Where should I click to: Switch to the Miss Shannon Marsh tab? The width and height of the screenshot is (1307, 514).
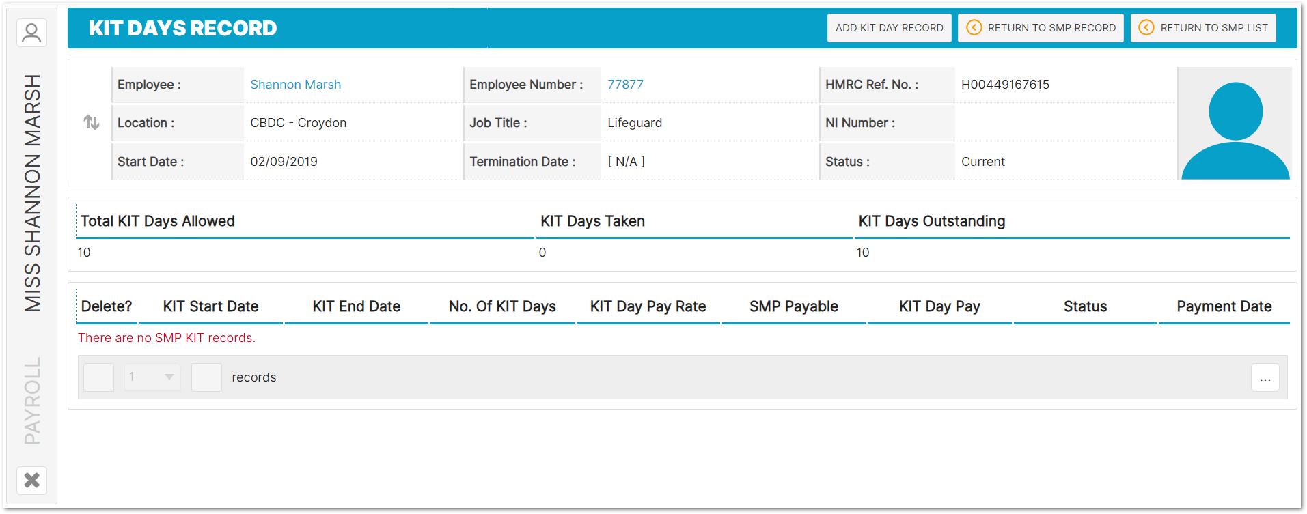pyautogui.click(x=32, y=193)
